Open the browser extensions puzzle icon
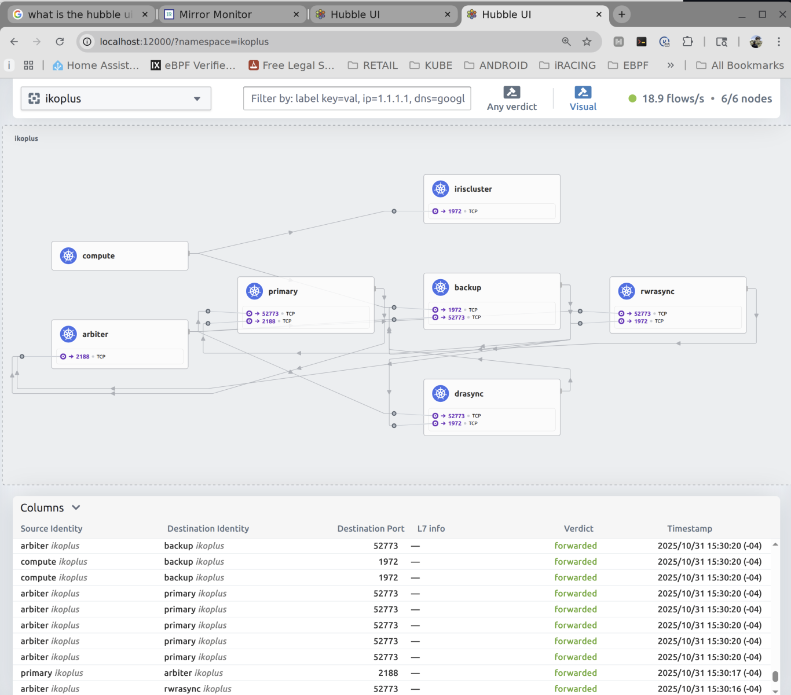Screen dimensions: 791x695 687,42
